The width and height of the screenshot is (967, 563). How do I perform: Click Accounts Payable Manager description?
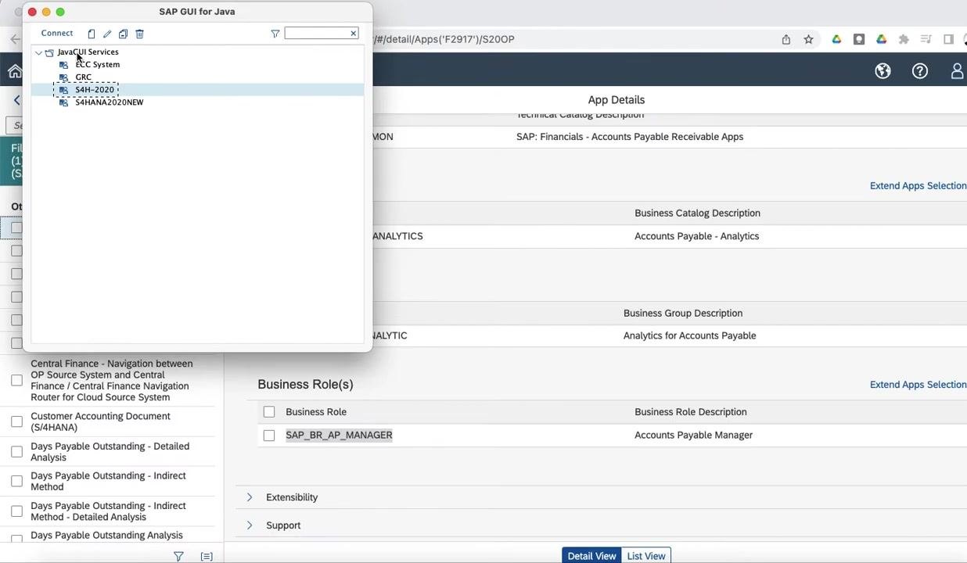[693, 436]
